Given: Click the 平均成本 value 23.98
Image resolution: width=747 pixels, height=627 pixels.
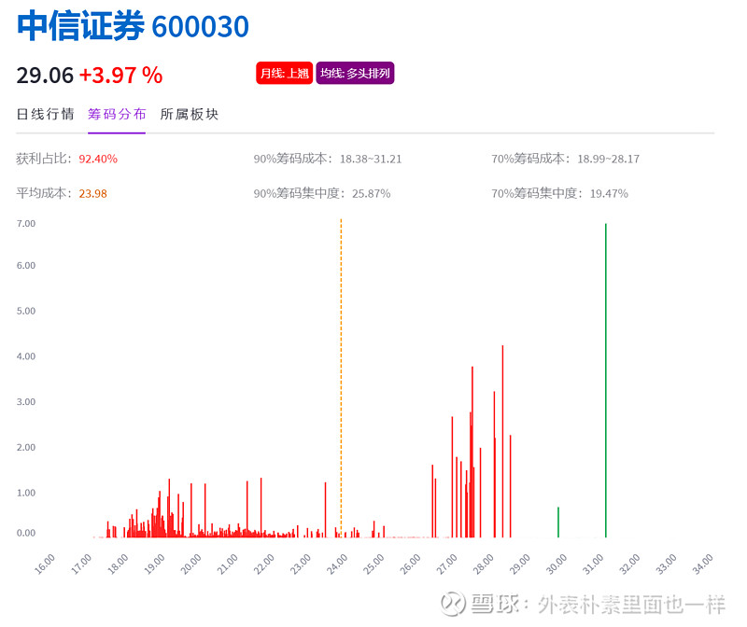Looking at the screenshot, I should [x=92, y=194].
